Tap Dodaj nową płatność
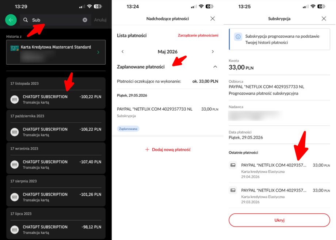This screenshot has height=240, width=336. click(171, 149)
